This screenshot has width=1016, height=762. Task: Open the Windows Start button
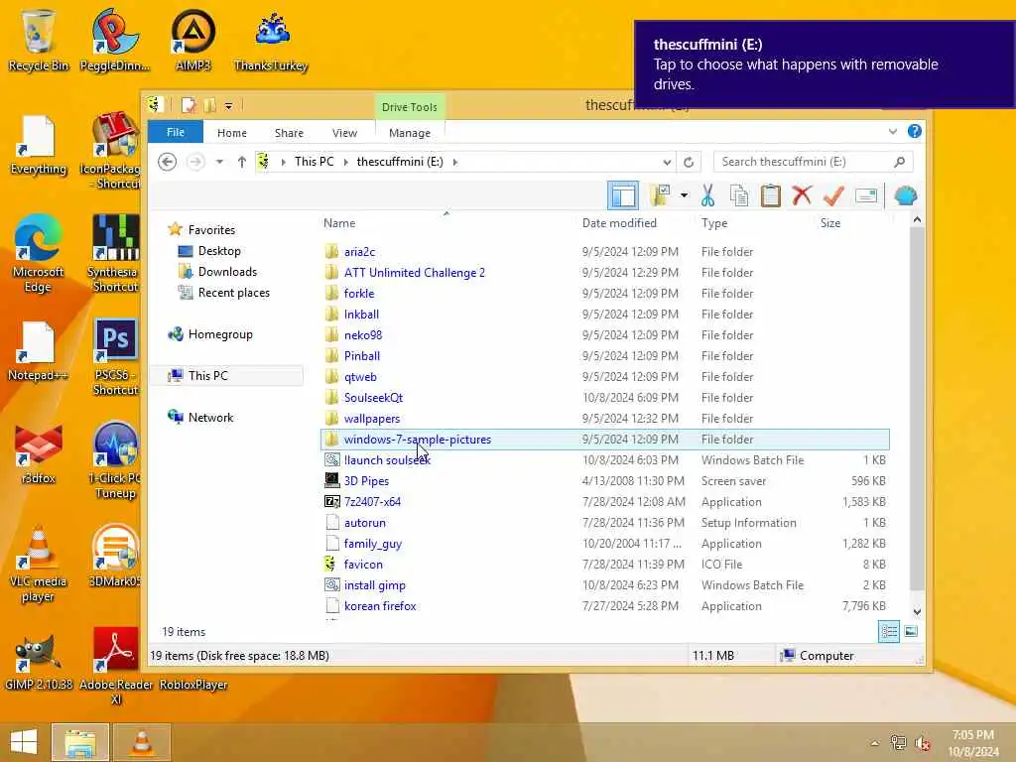coord(24,742)
